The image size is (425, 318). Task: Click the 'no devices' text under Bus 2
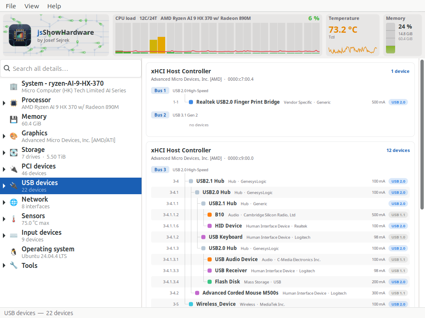tap(199, 125)
